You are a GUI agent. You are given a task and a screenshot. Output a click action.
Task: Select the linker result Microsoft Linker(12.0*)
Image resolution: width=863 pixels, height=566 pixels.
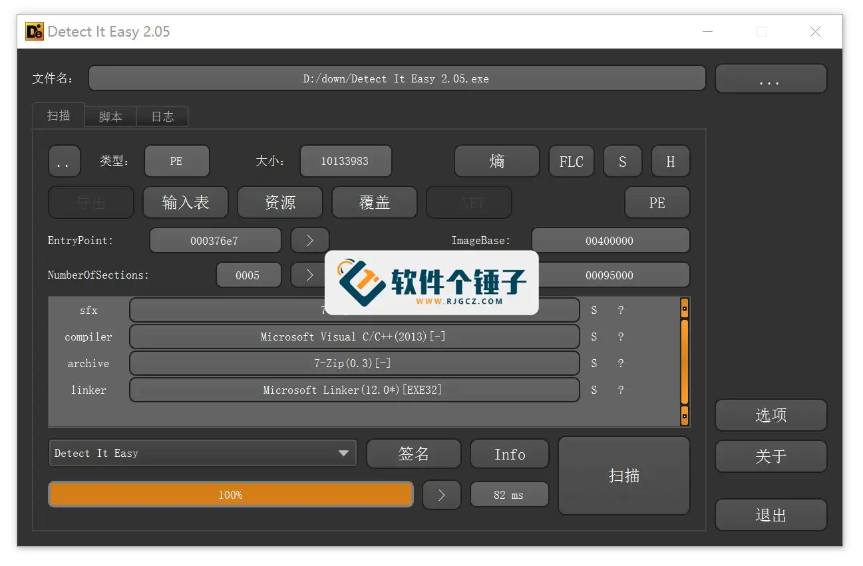(x=354, y=390)
